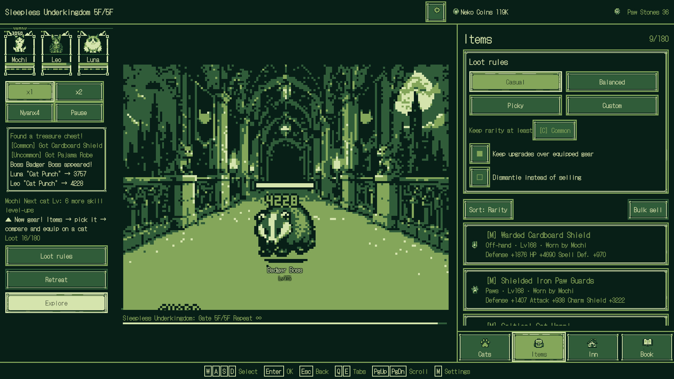Switch to the Items tab
Screen dimensions: 674x379
(x=539, y=347)
